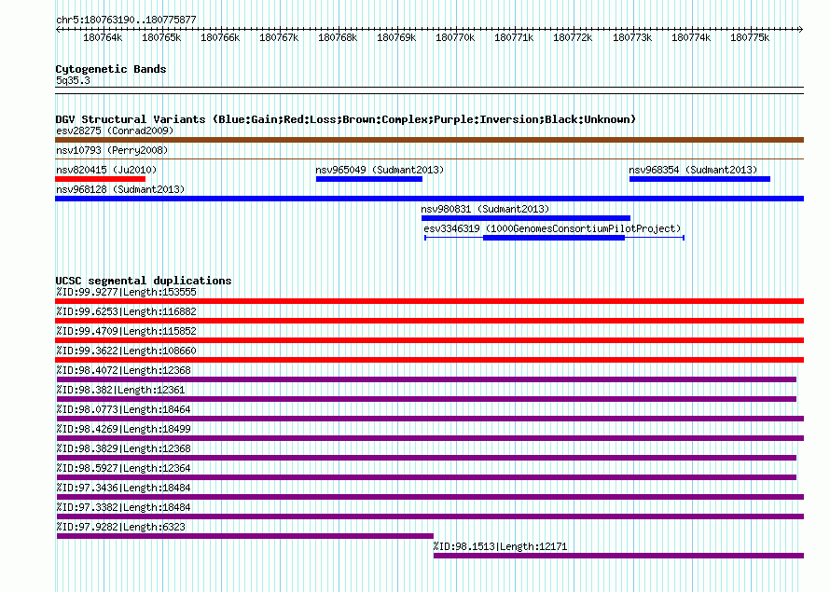Click the 180770k ruler tick label

[x=455, y=37]
